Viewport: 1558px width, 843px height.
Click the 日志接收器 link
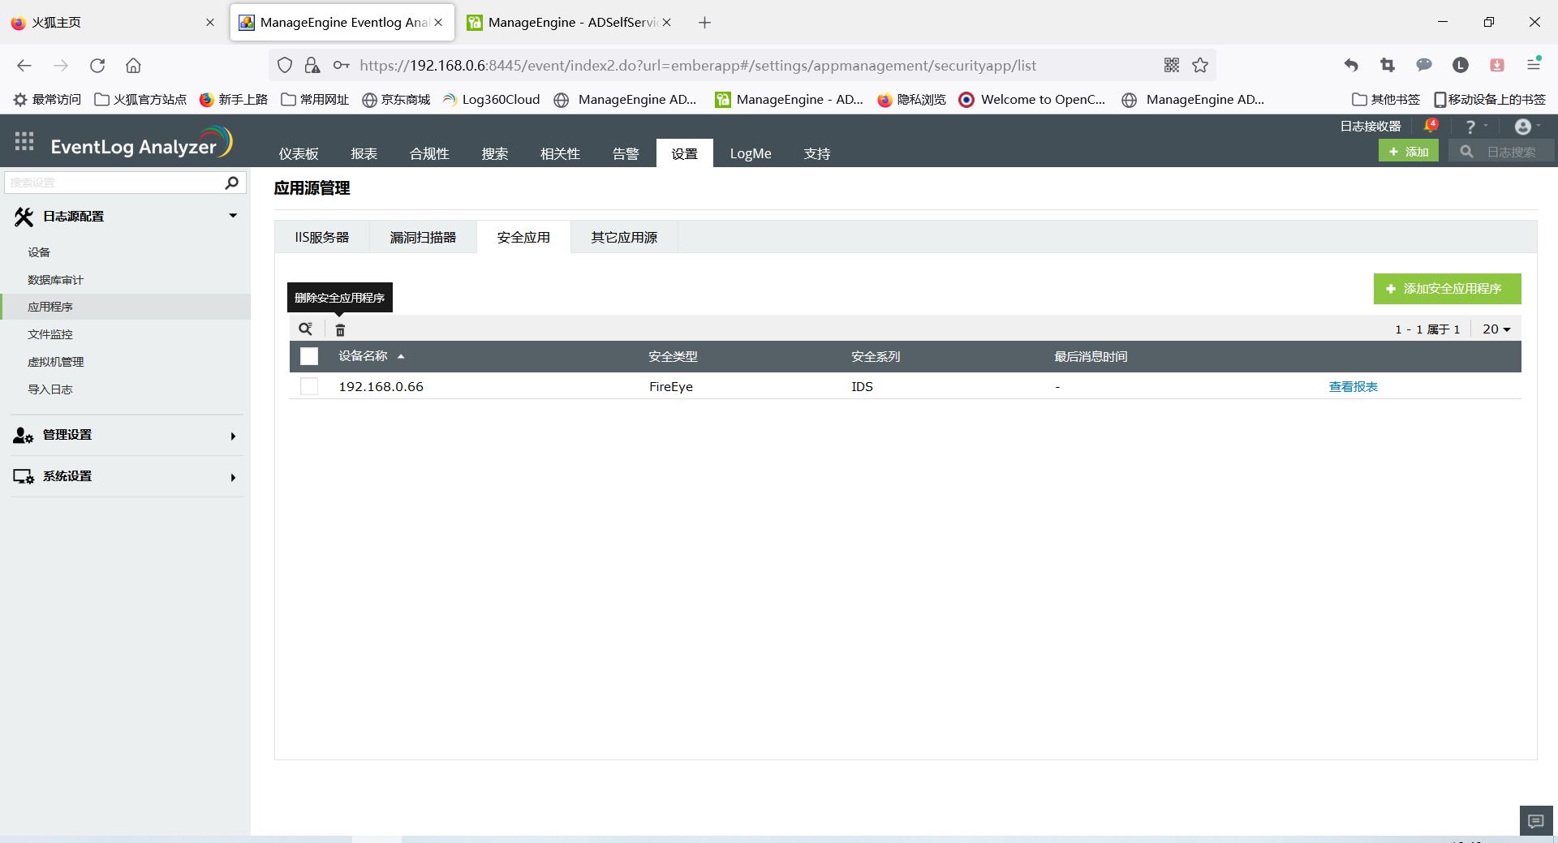[1371, 127]
